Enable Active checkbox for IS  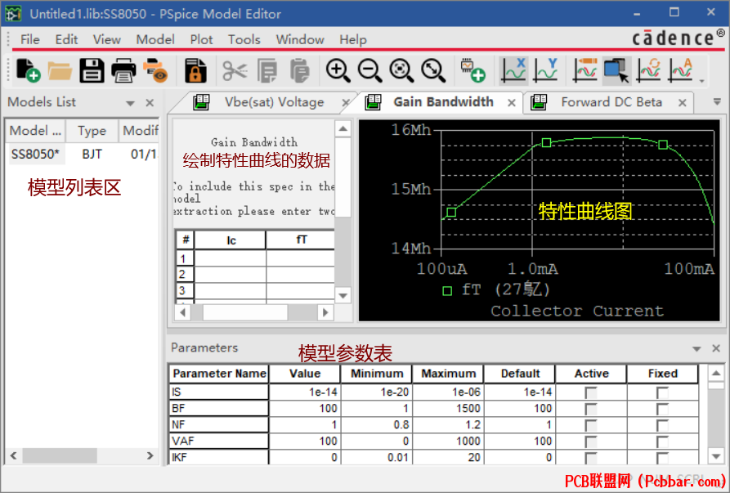pos(591,392)
